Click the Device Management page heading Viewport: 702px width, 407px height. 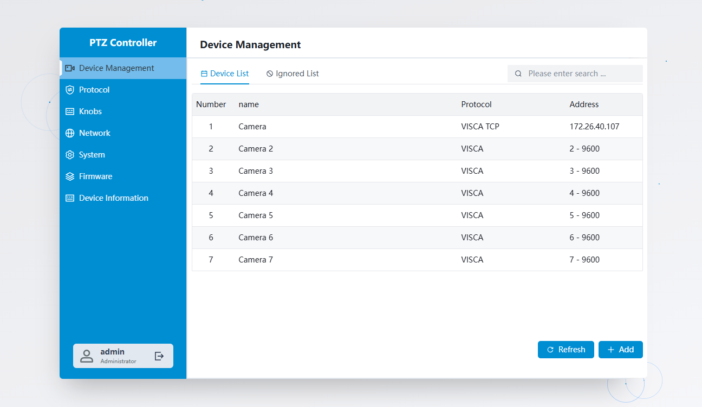click(250, 45)
